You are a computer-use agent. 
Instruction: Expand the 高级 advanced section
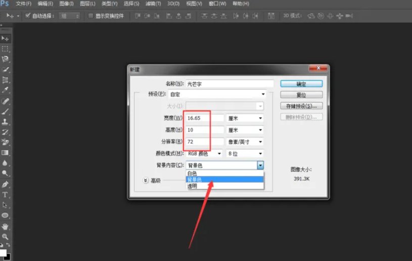[x=146, y=180]
